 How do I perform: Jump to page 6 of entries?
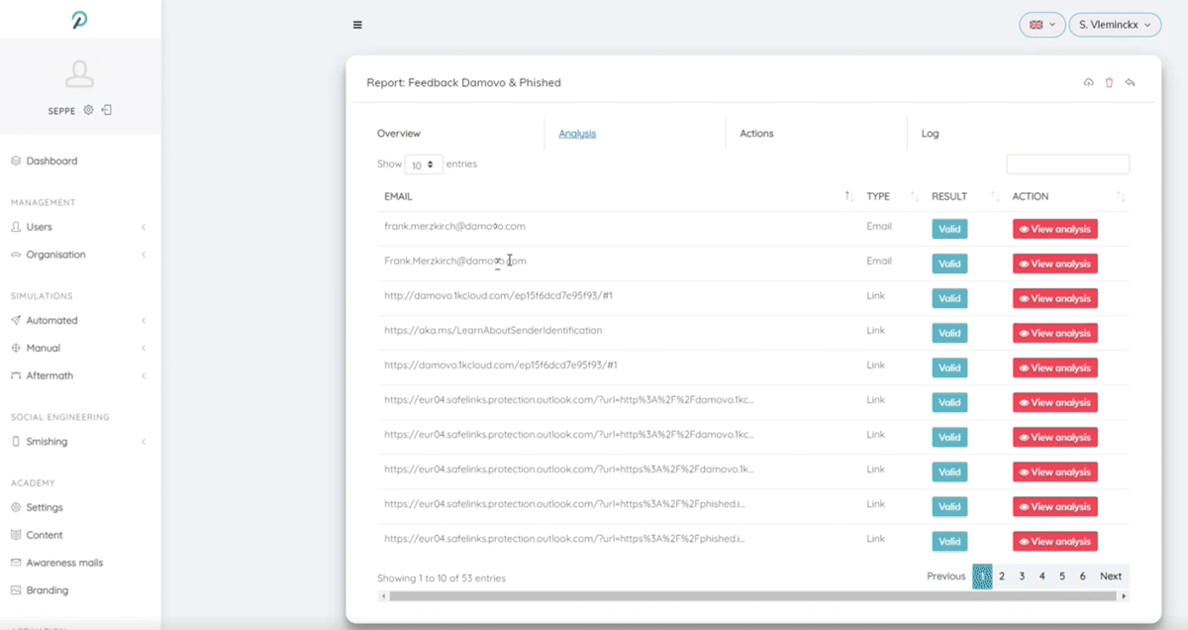coord(1083,577)
